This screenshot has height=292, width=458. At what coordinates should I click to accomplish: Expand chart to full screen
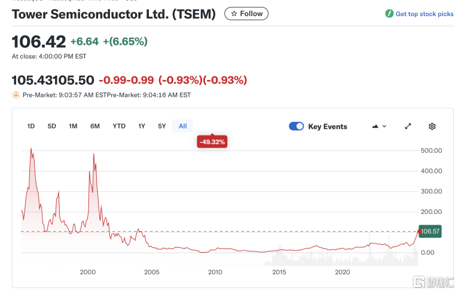408,126
